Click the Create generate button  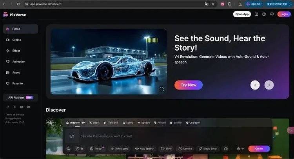coord(259,149)
